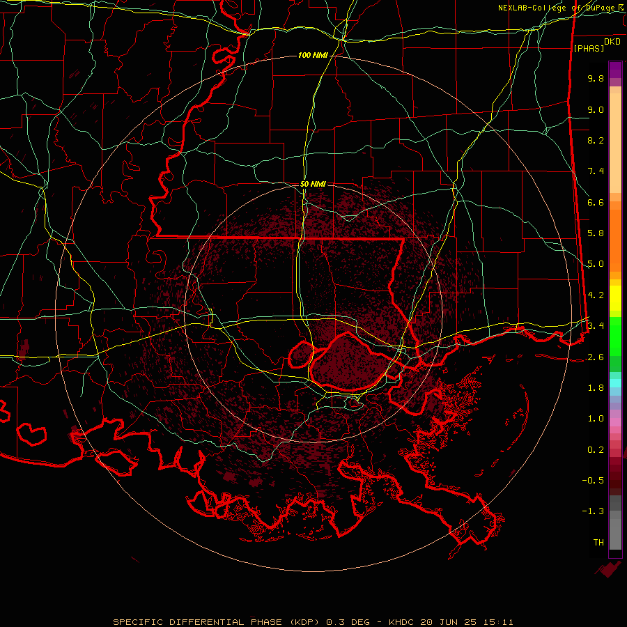Click the 100 NMI range ring label
627x627 pixels.
[313, 55]
